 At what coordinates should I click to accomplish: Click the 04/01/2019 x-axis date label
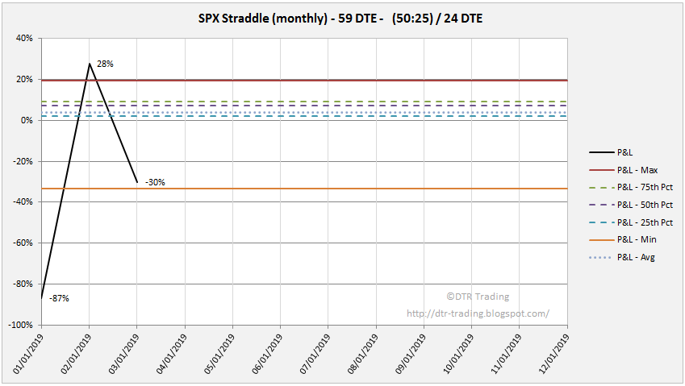tap(171, 354)
